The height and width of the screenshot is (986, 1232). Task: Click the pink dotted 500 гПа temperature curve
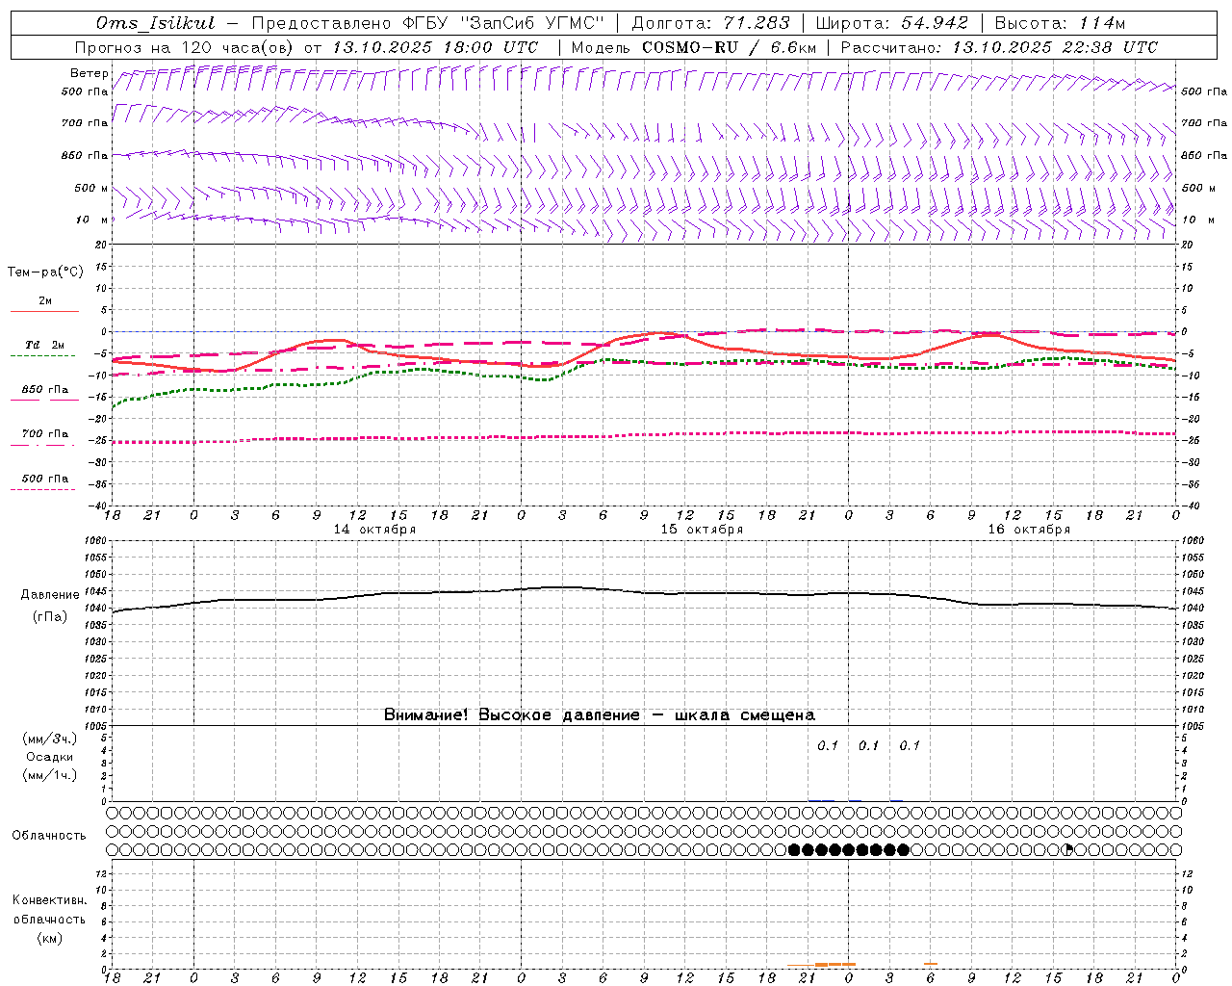tap(645, 436)
